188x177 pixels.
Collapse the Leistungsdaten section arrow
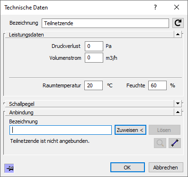click(x=178, y=34)
